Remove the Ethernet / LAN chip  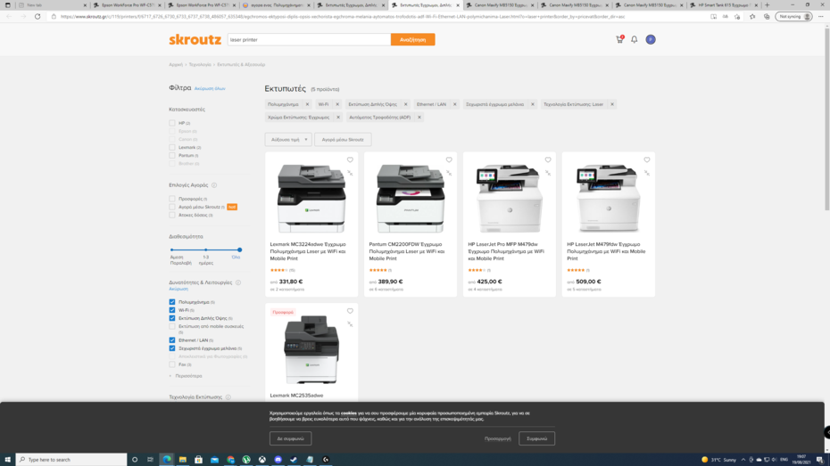coord(454,104)
